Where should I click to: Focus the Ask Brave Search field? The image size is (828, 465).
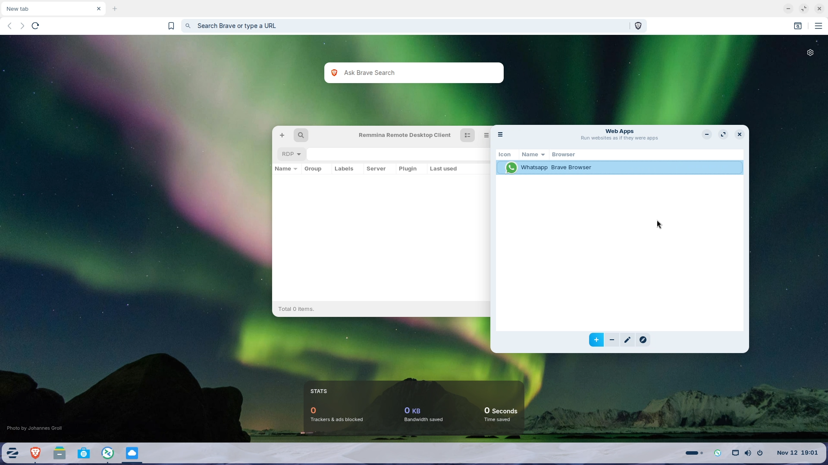pyautogui.click(x=414, y=72)
